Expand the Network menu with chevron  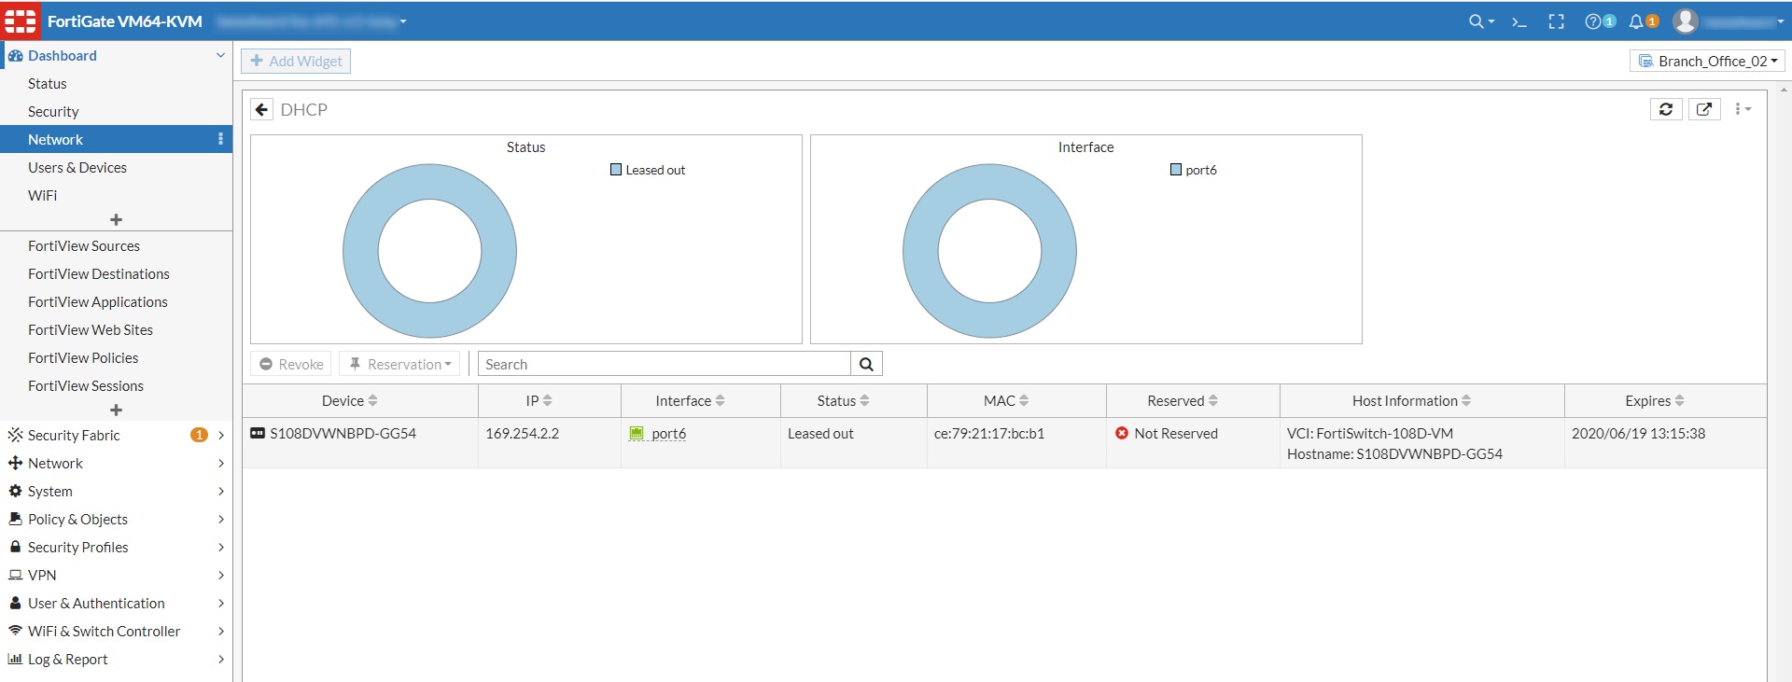[x=221, y=463]
